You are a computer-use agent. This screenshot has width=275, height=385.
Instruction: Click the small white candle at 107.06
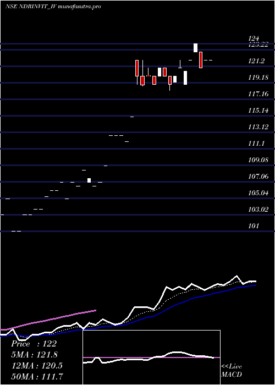pos(89,180)
